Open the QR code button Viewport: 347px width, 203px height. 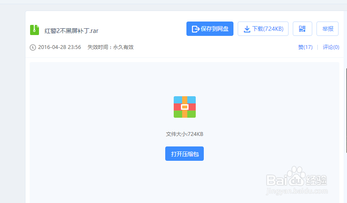(302, 29)
